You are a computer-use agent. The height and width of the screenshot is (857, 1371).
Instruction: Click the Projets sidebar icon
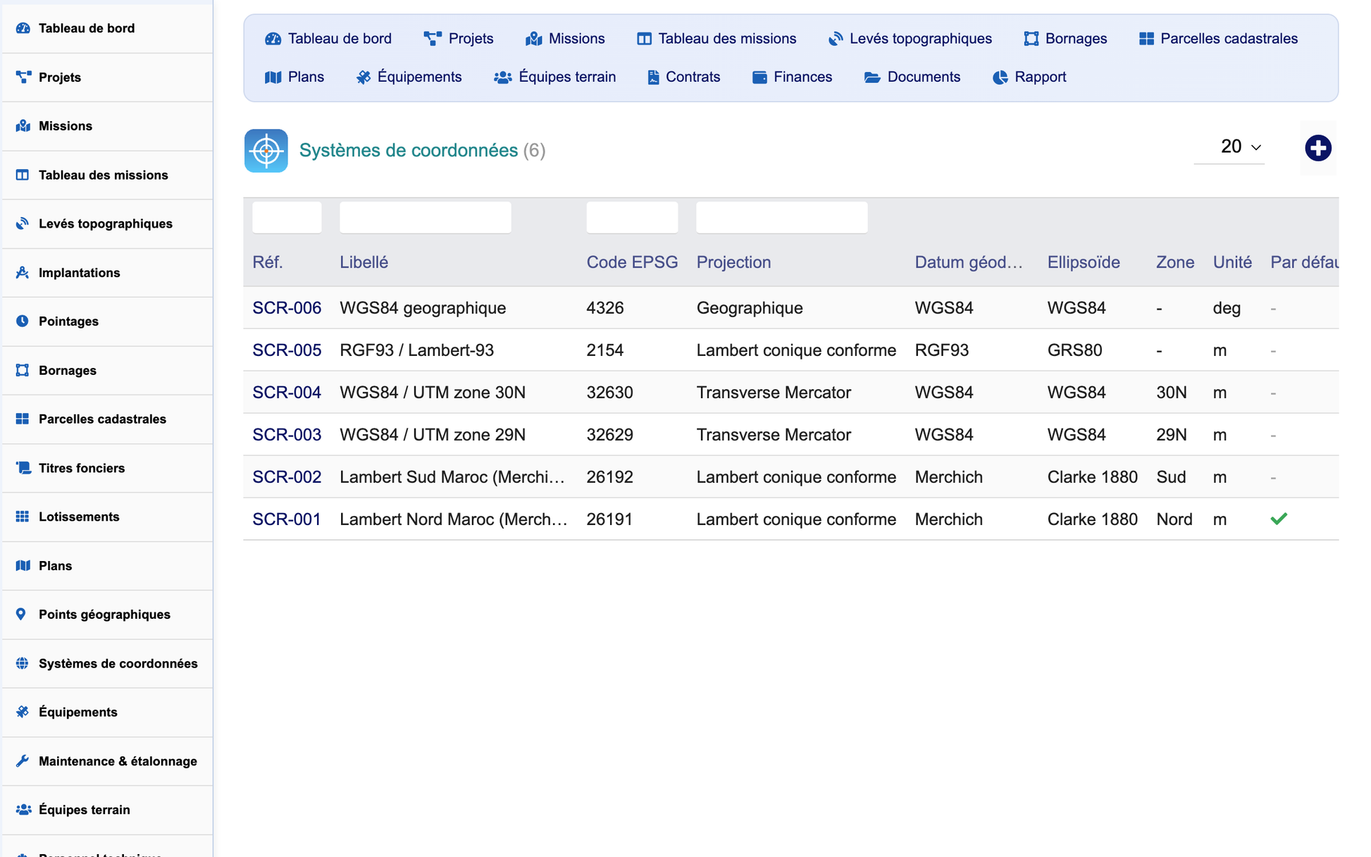pos(23,77)
